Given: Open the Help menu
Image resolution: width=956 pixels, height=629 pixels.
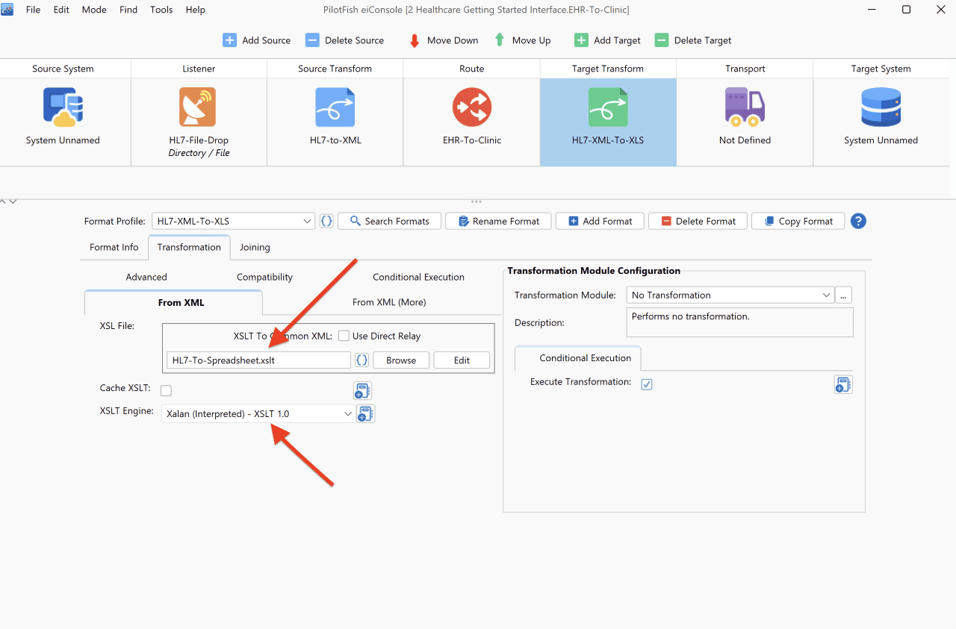Looking at the screenshot, I should [x=196, y=10].
